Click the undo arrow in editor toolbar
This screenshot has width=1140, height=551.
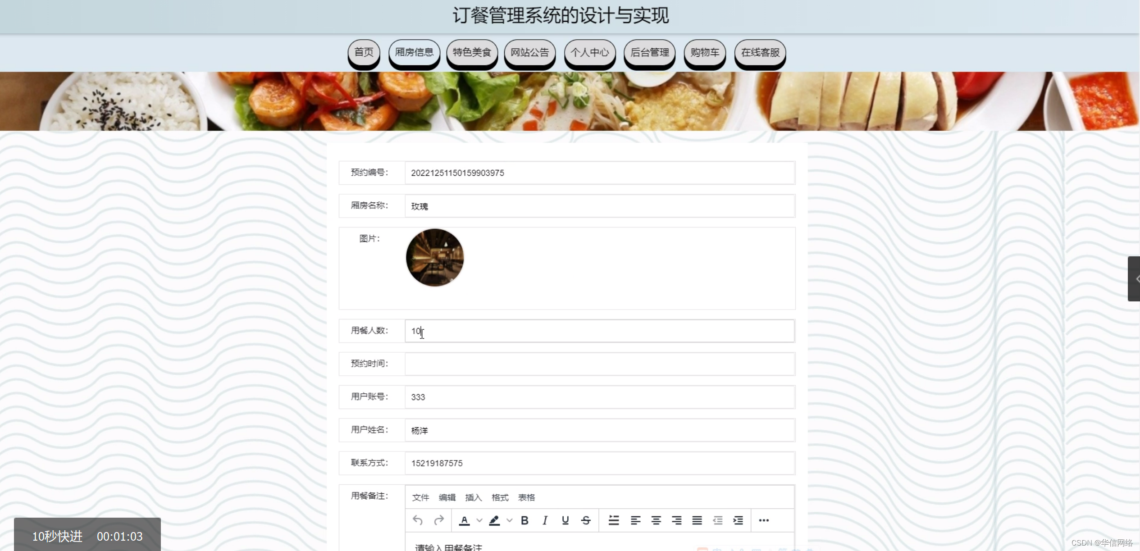(417, 520)
